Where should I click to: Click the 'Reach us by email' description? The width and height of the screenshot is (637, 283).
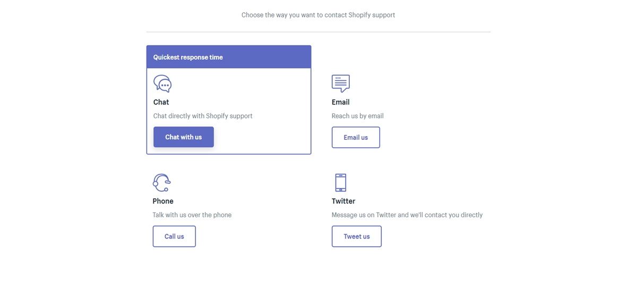(358, 116)
